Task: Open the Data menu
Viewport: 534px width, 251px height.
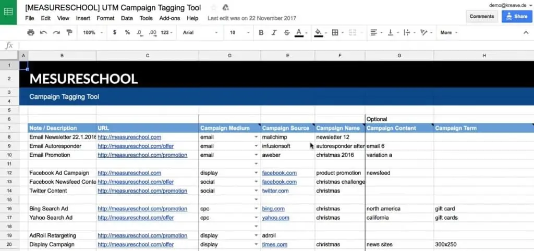Action: (x=127, y=18)
